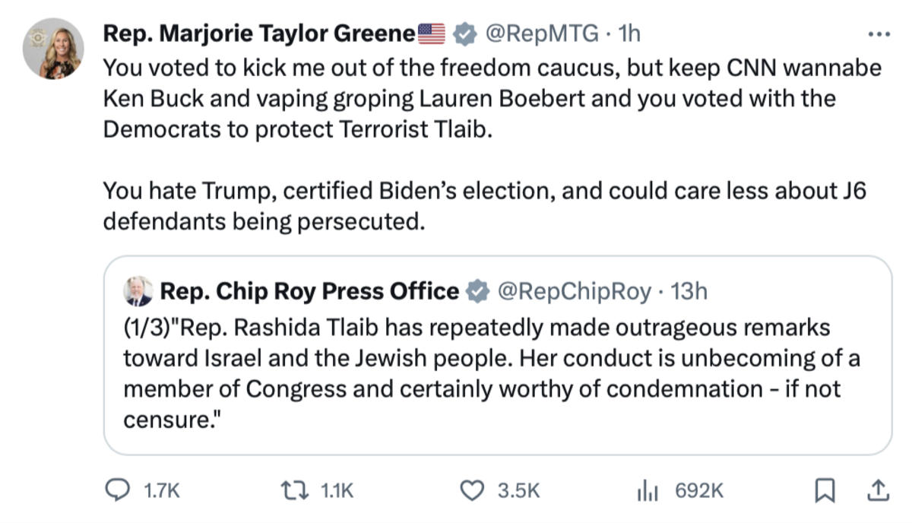Click the verified badge next to RepMTG
The height and width of the screenshot is (523, 912).
click(x=462, y=33)
